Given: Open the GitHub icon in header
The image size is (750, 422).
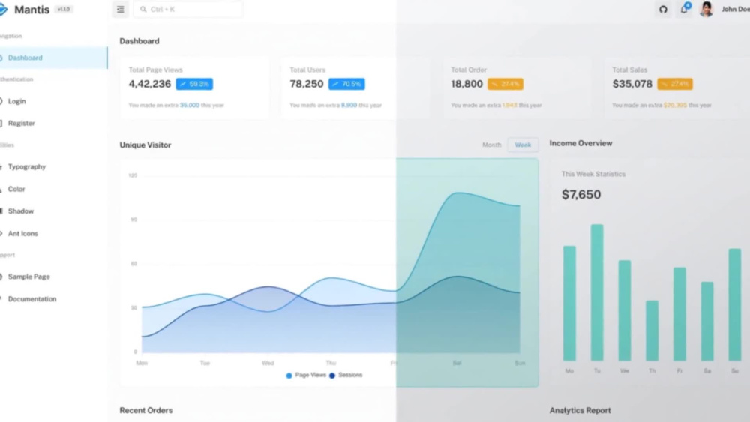Looking at the screenshot, I should [x=663, y=10].
